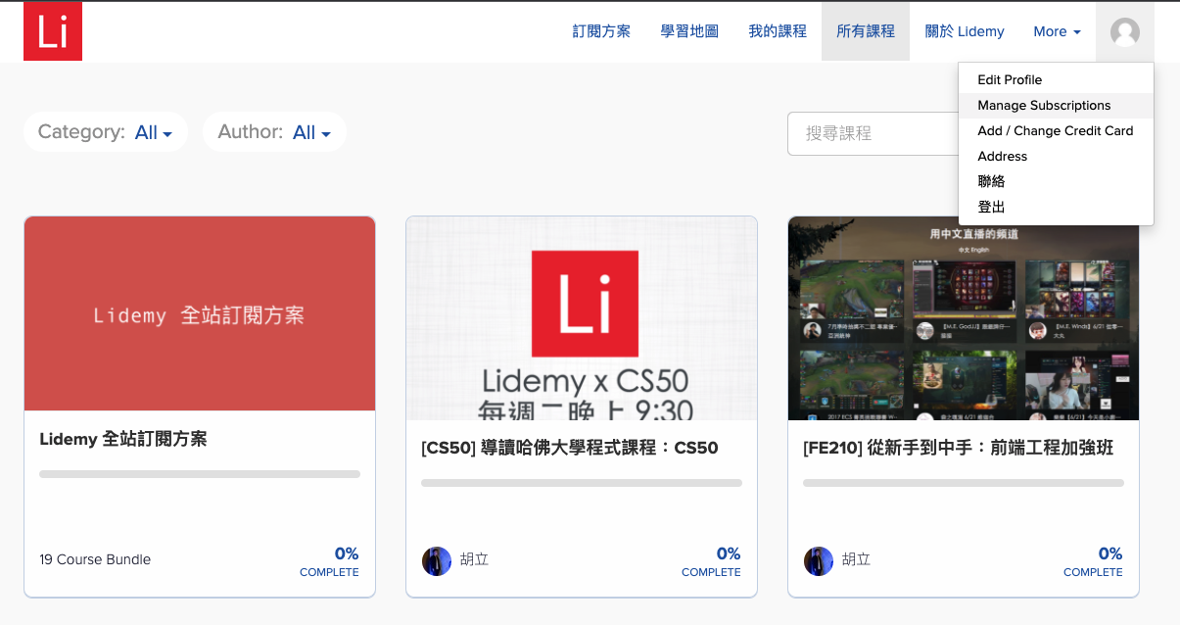Click Add / Change Credit Card
Image resolution: width=1180 pixels, height=625 pixels.
(1056, 131)
